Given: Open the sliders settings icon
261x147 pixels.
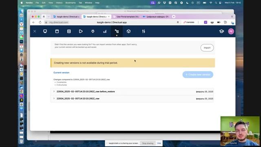Looking at the screenshot, I should (144, 31).
